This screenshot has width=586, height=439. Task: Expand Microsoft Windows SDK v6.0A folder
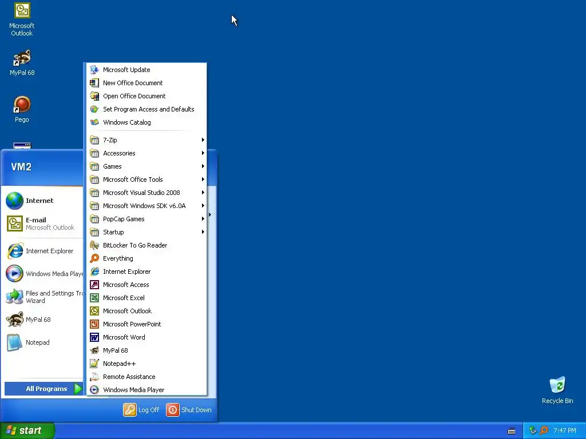(x=146, y=206)
